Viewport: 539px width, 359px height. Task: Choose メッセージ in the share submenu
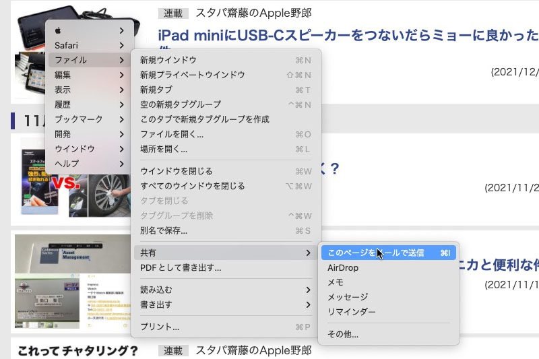pyautogui.click(x=389, y=297)
